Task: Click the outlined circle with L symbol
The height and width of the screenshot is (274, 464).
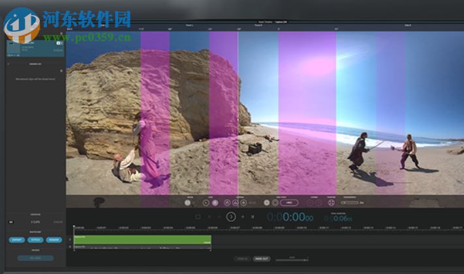Action: [206, 203]
